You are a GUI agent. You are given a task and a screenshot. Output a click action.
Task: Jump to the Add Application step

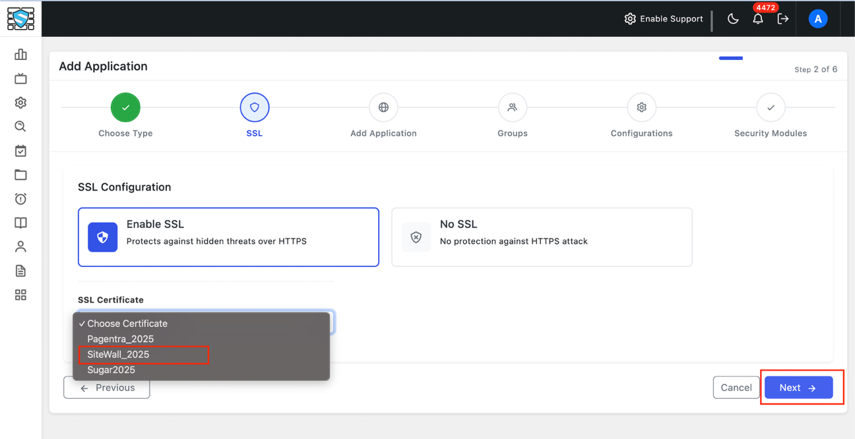click(383, 108)
